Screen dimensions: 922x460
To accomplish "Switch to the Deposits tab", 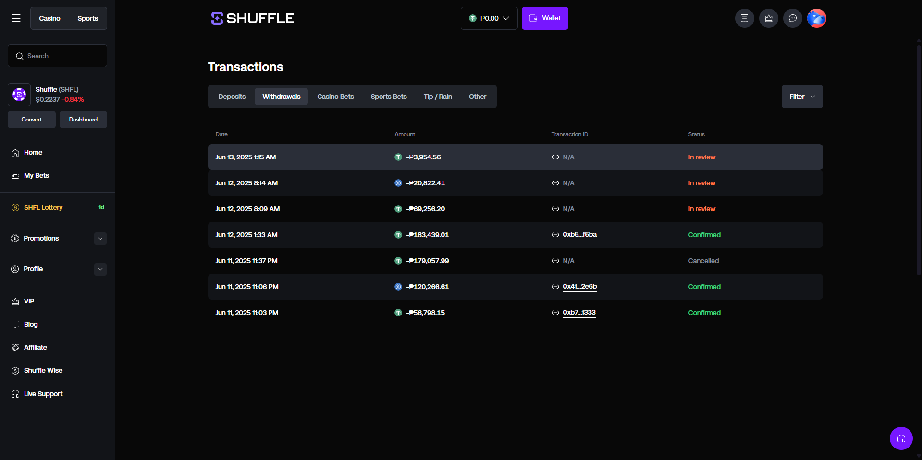I will tap(232, 97).
